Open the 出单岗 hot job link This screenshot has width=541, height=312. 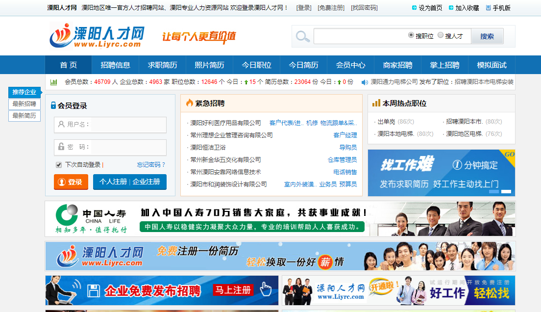coord(386,122)
